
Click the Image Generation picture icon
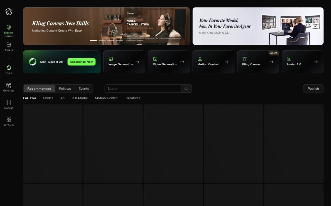tap(111, 59)
